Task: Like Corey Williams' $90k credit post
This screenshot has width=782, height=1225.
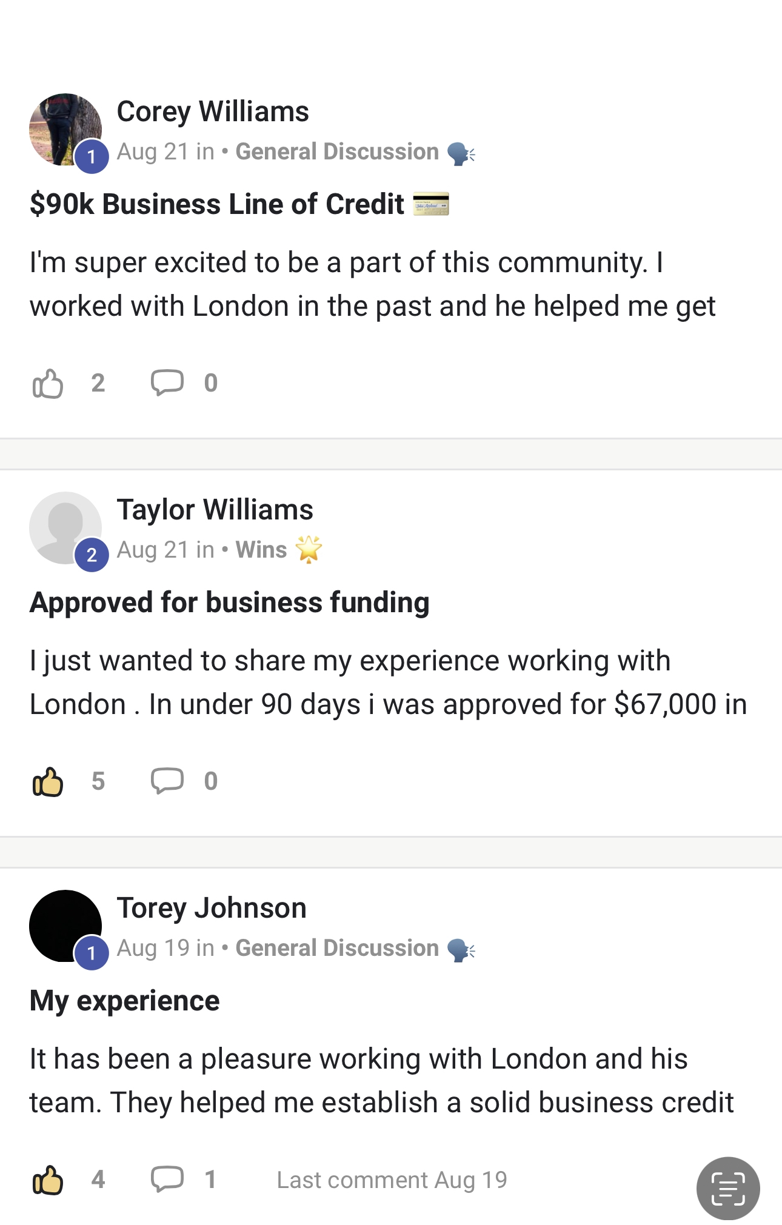Action: 47,383
